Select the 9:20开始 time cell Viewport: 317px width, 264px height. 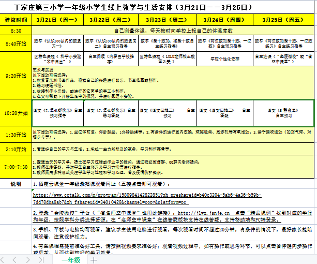coord(16,76)
